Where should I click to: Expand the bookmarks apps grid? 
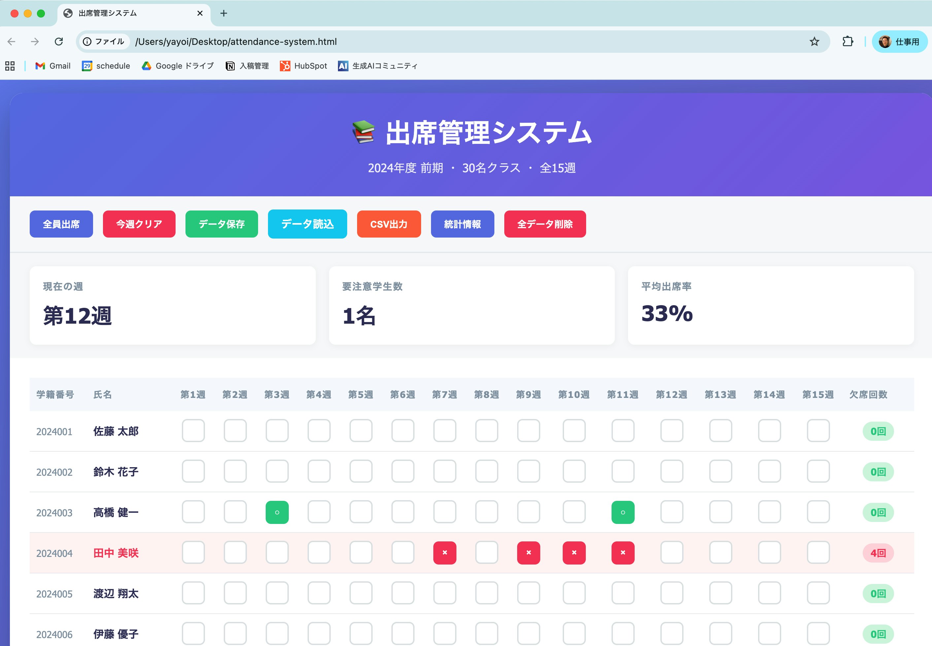(10, 66)
